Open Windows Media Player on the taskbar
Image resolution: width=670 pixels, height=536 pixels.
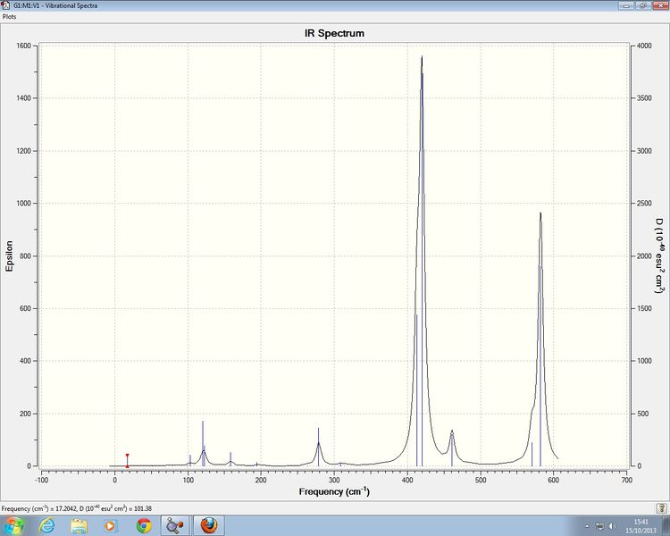coord(110,525)
